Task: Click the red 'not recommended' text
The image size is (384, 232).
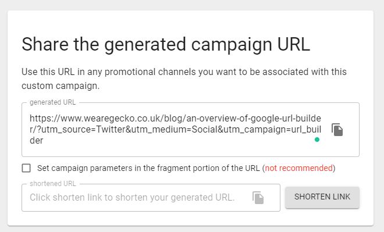Action: pyautogui.click(x=299, y=168)
